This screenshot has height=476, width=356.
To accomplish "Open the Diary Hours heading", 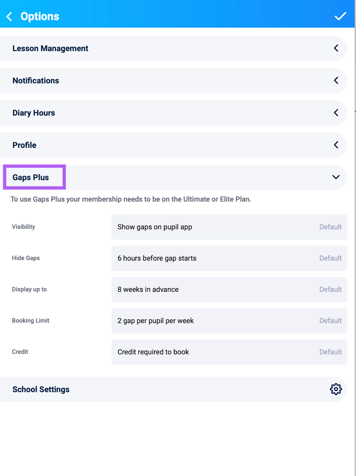I will (x=34, y=113).
